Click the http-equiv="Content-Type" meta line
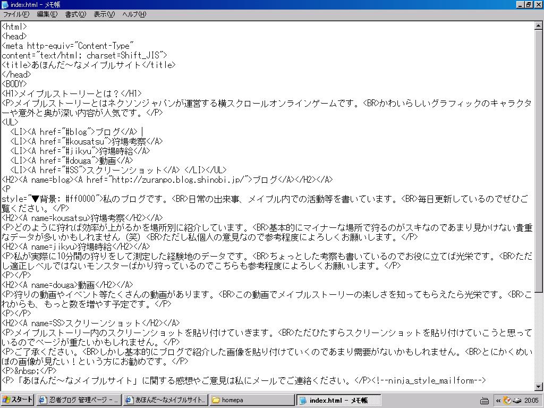544x408 pixels. coord(67,46)
